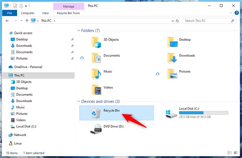Switch to the View ribbon tab

[46, 13]
